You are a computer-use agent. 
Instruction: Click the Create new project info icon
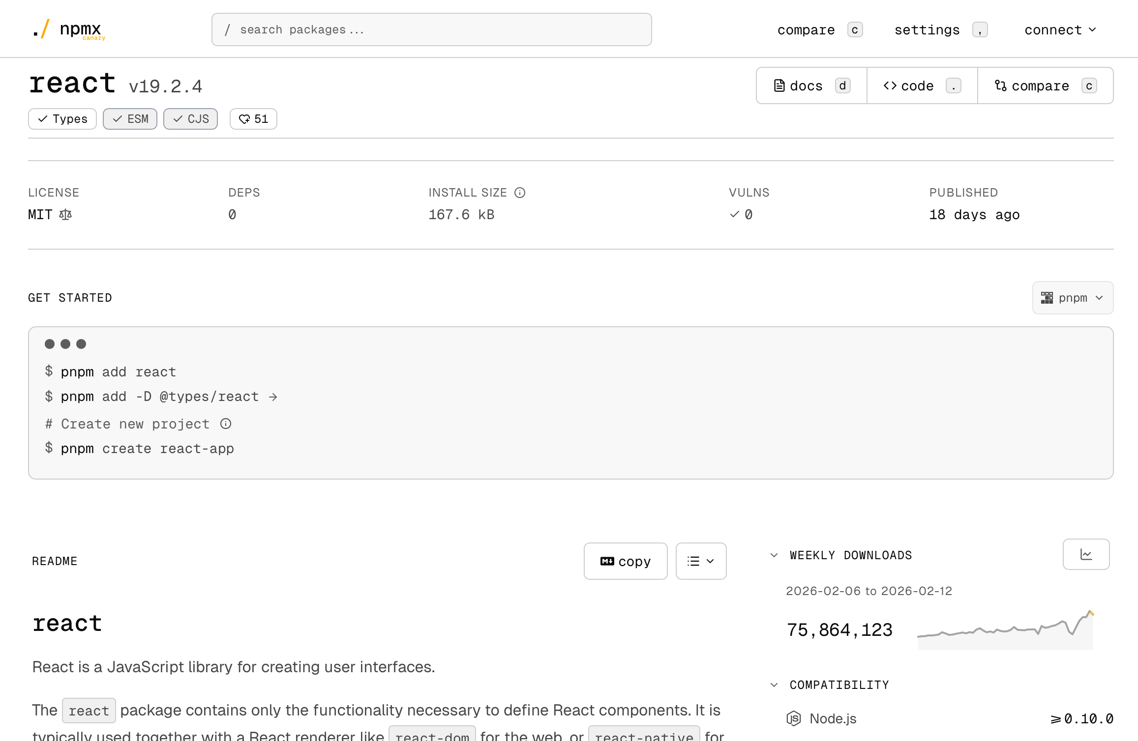[x=226, y=424]
